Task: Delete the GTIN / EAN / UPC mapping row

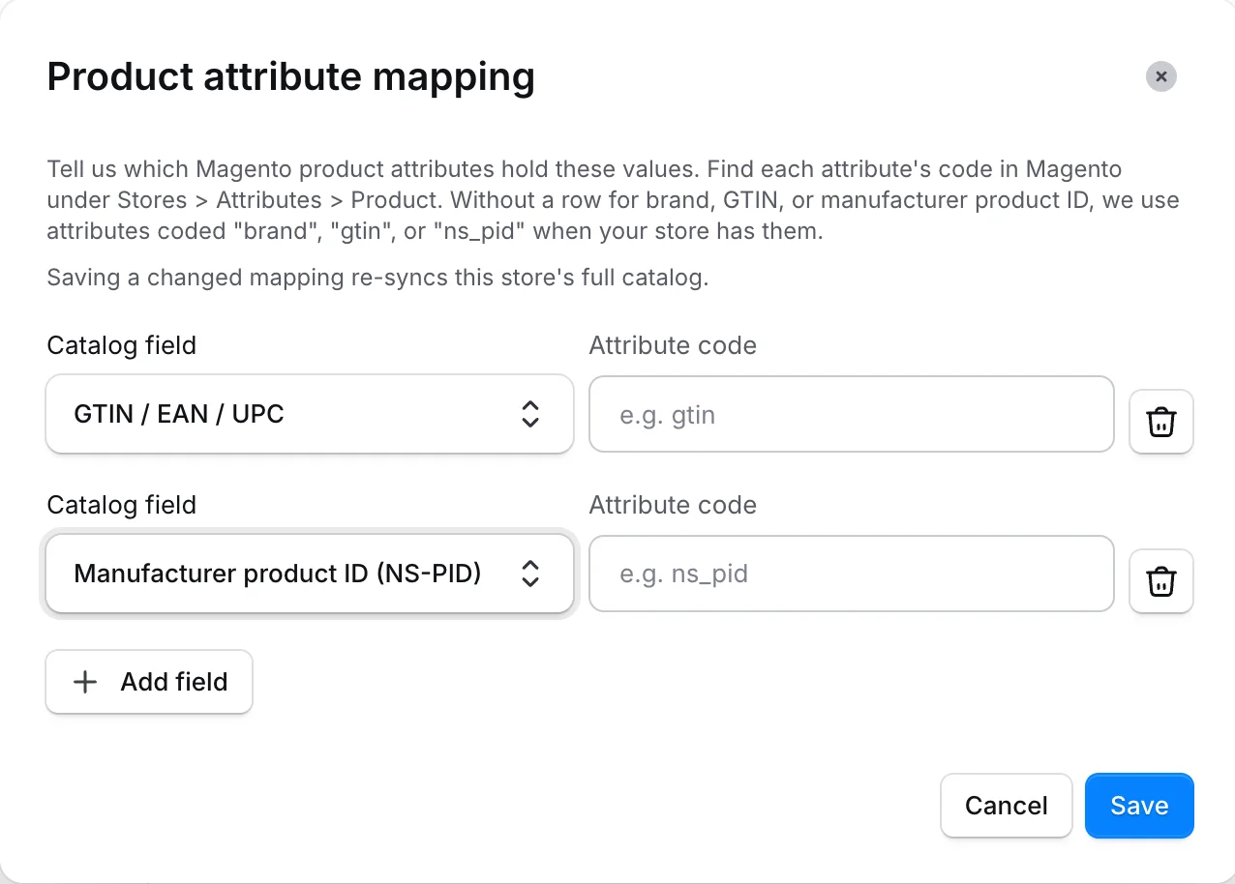Action: click(1160, 422)
